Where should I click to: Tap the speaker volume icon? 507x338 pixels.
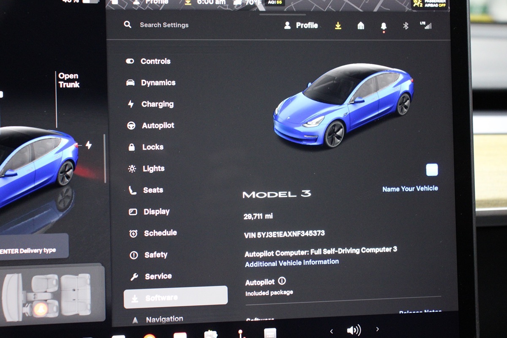tap(354, 330)
